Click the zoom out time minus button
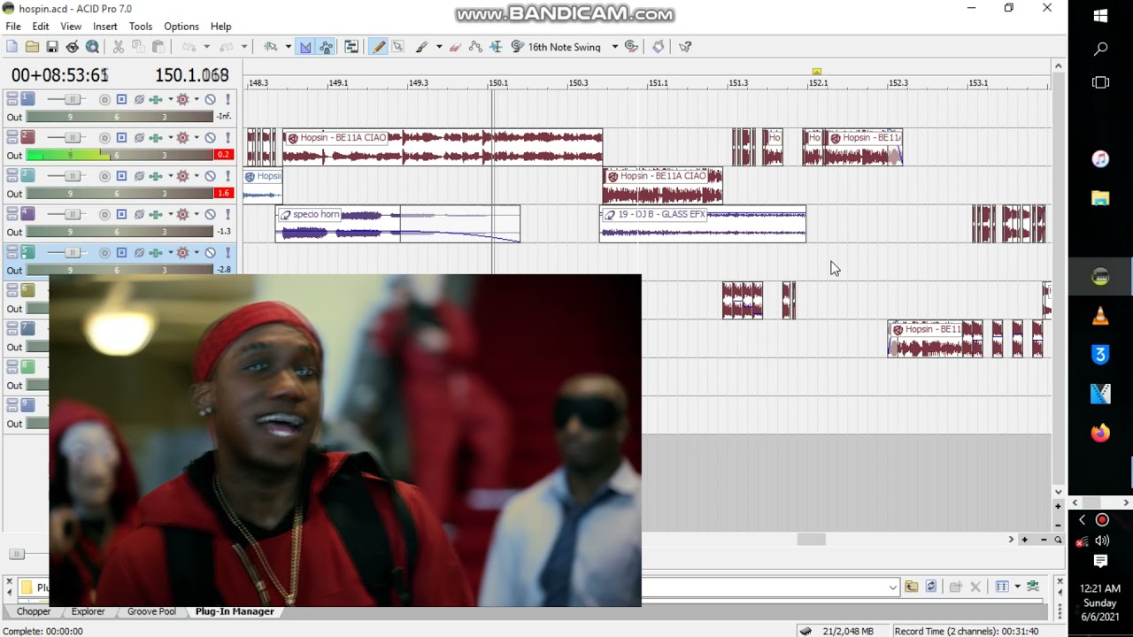This screenshot has height=637, width=1133. pyautogui.click(x=1044, y=540)
